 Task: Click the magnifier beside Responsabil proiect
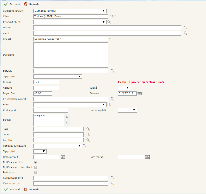[x=112, y=99]
